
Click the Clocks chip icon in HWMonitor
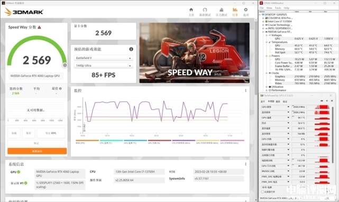tap(270, 73)
